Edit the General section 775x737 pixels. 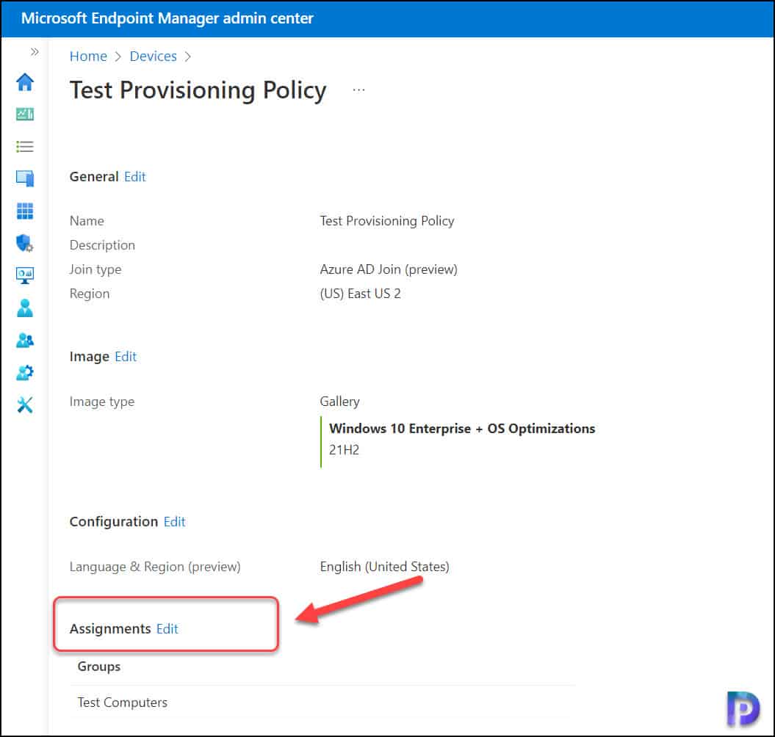click(135, 177)
